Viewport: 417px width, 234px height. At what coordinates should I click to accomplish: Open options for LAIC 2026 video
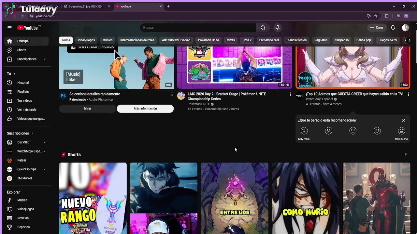coord(290,94)
